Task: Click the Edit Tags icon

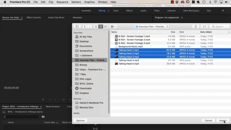Action: pos(204,27)
